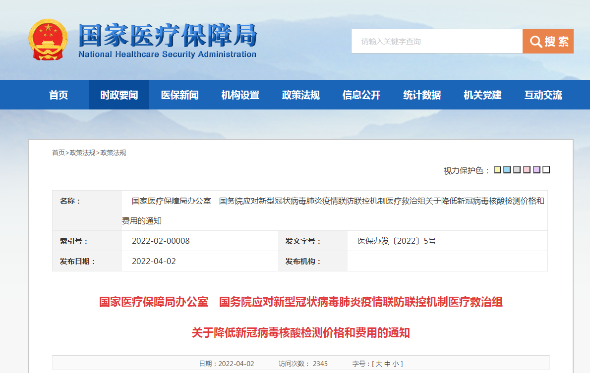Click the first 政策法规 breadcrumb link
Screen dimensions: 590x373
click(82, 153)
